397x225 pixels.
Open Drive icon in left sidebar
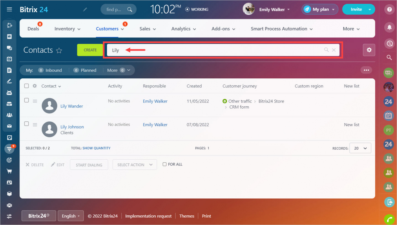coord(9,104)
